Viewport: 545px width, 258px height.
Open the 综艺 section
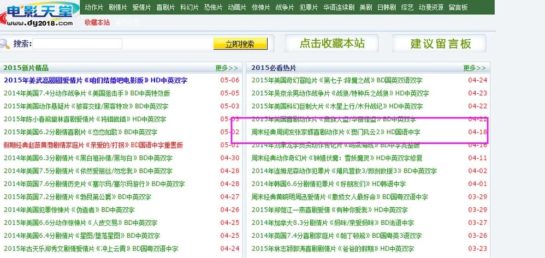tap(407, 7)
